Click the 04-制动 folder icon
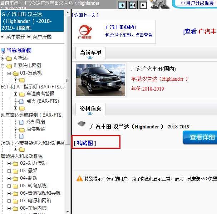This screenshot has height=214, width=217. 15,179
